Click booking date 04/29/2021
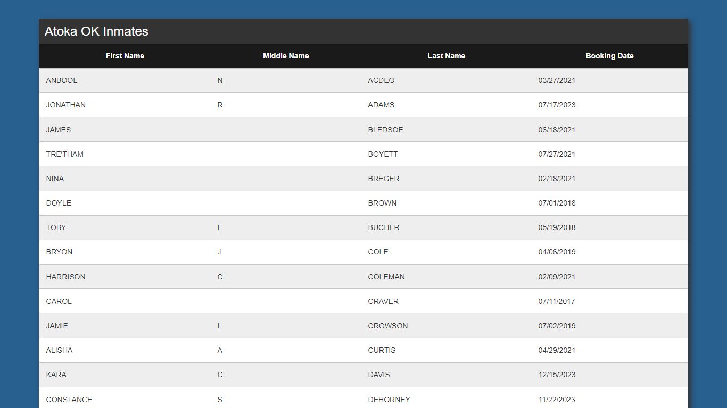 coord(557,350)
